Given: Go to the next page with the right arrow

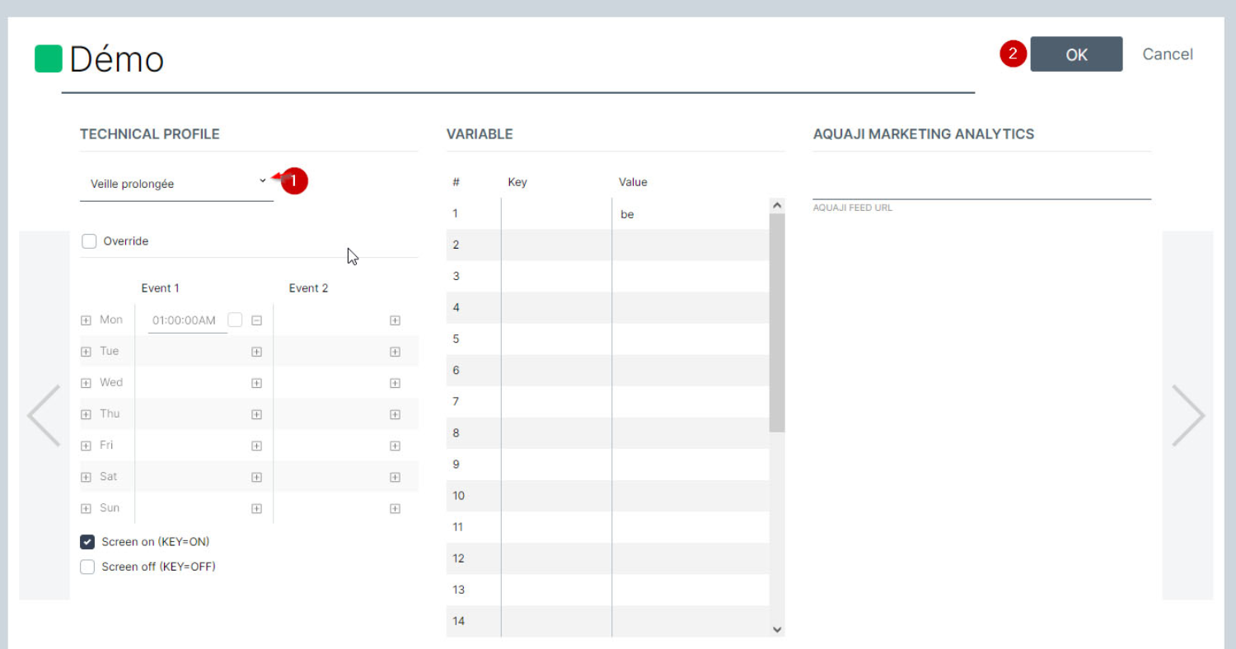Looking at the screenshot, I should [1187, 416].
